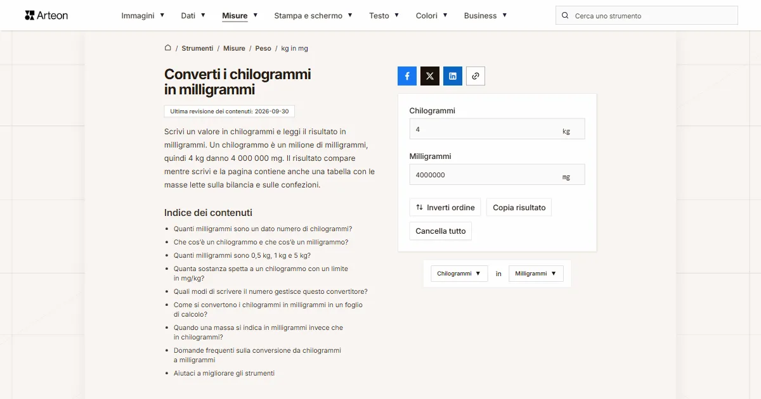Viewport: 761px width, 399px height.
Task: Open the Business menu
Action: (486, 15)
